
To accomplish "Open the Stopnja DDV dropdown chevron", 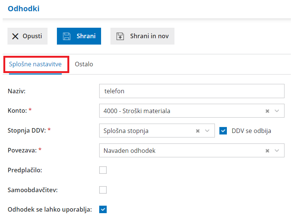I will coord(207,131).
